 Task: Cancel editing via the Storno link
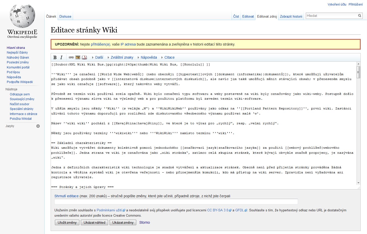(x=145, y=222)
